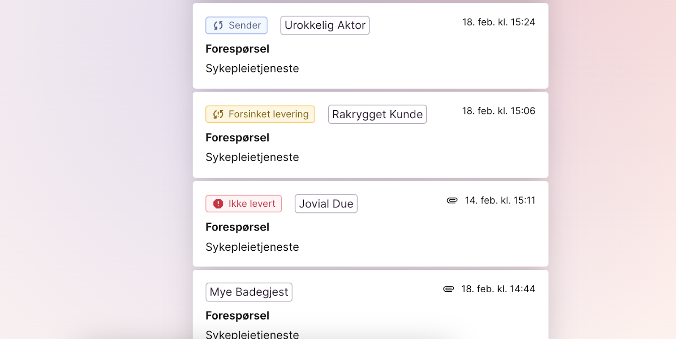The image size is (676, 339).
Task: Open the Forespørsel title in Jovial Due card
Action: tap(237, 227)
